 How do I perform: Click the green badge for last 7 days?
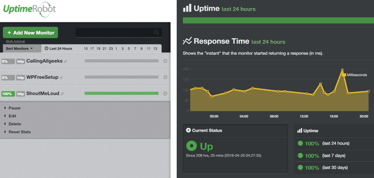(300, 156)
